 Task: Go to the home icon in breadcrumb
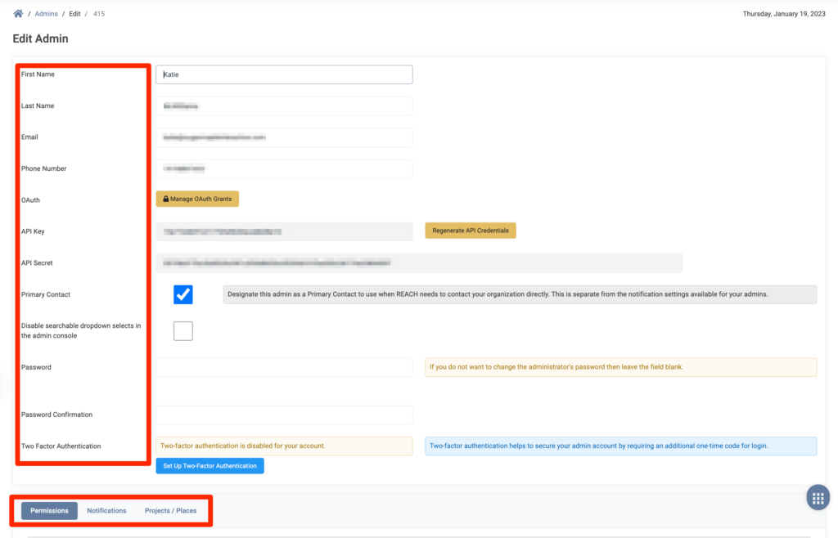(x=18, y=14)
